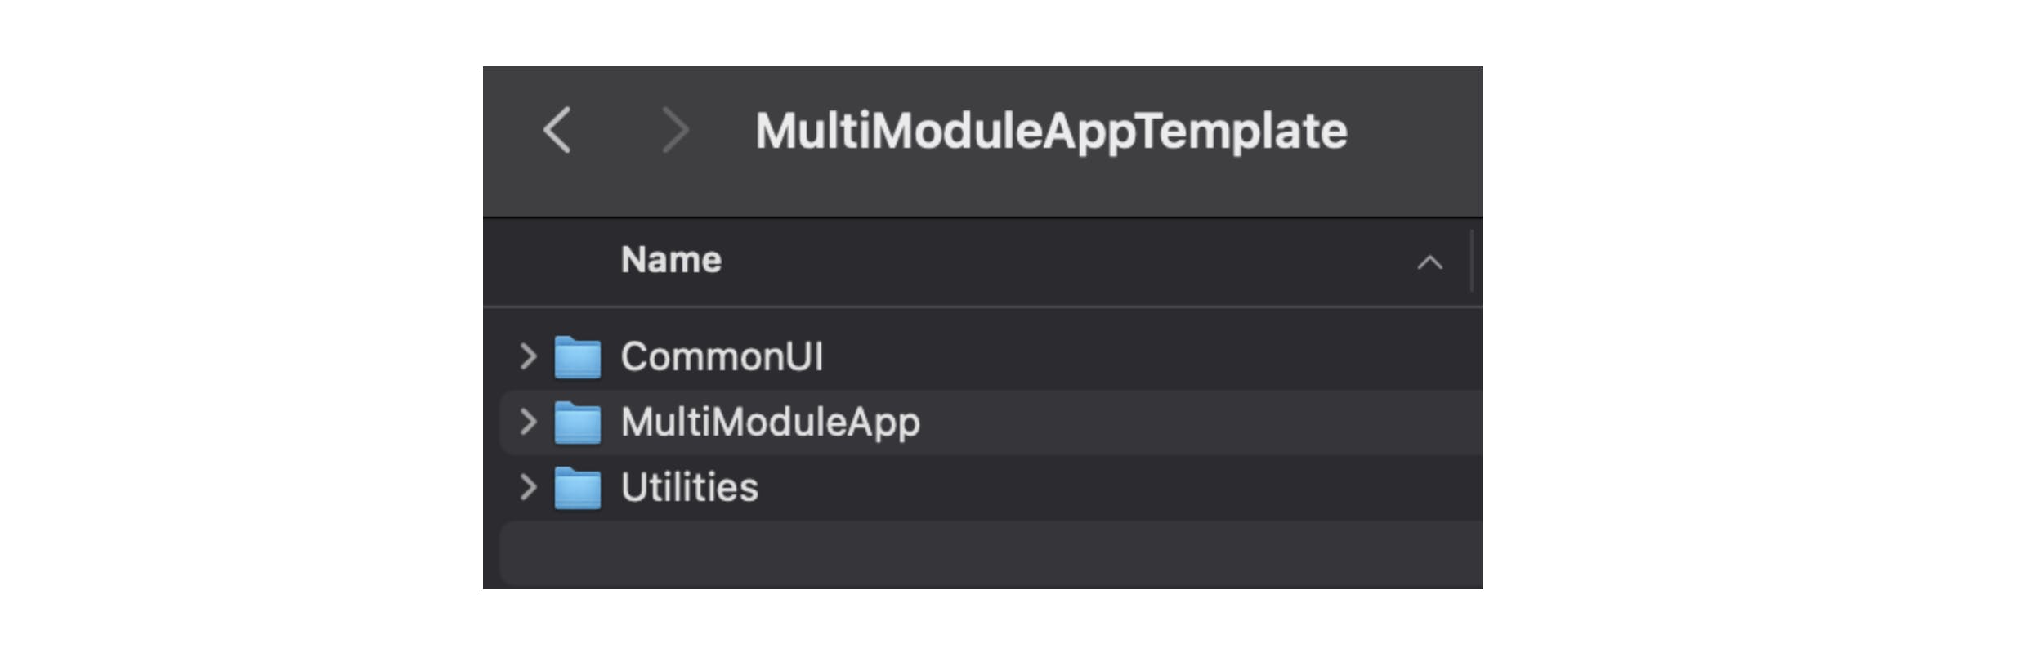Expand the MultiModuleApp disclosure triangle

click(x=527, y=423)
